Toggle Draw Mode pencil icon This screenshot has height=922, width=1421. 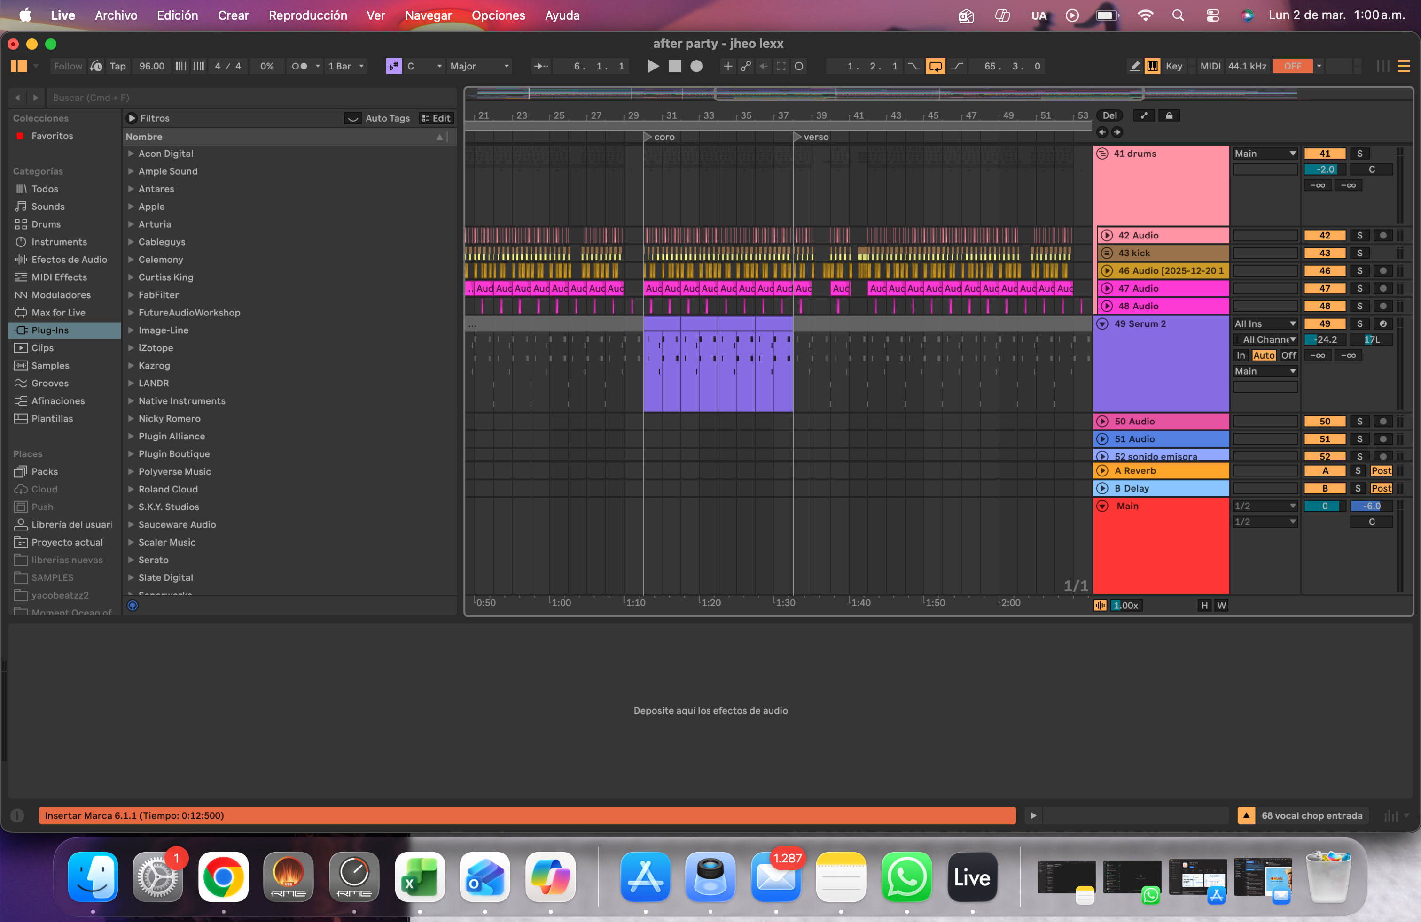tap(1134, 66)
